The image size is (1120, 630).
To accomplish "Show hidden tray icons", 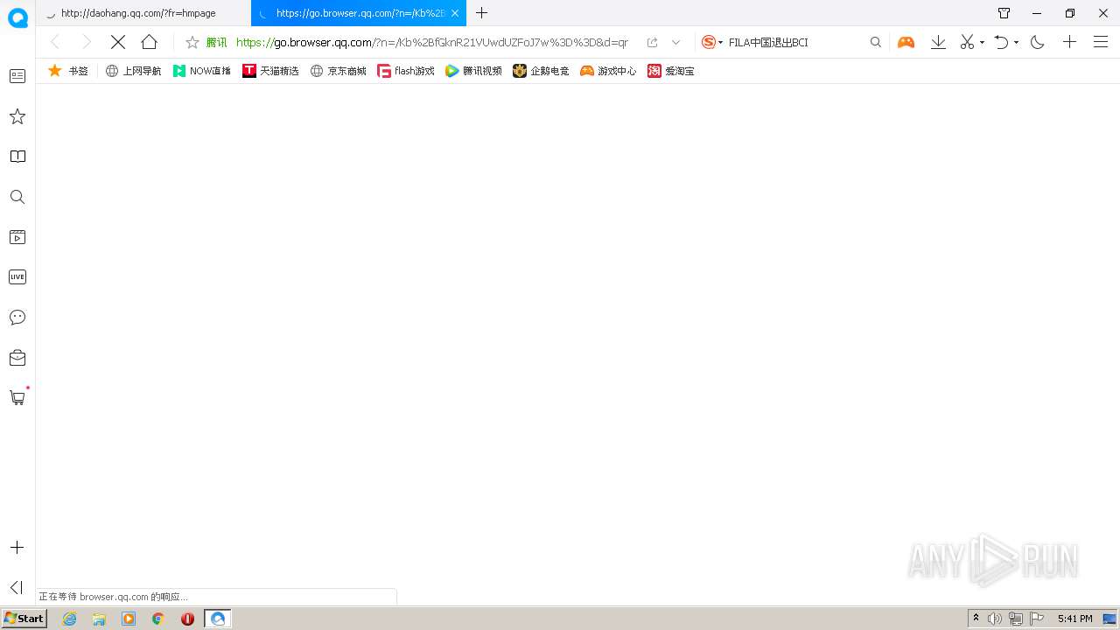I will click(x=976, y=619).
